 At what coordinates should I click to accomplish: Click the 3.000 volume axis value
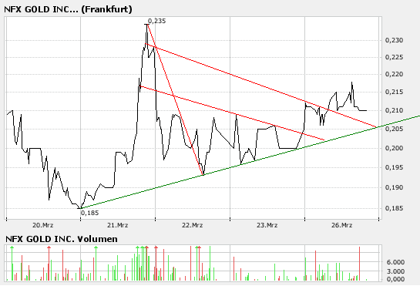(x=395, y=271)
